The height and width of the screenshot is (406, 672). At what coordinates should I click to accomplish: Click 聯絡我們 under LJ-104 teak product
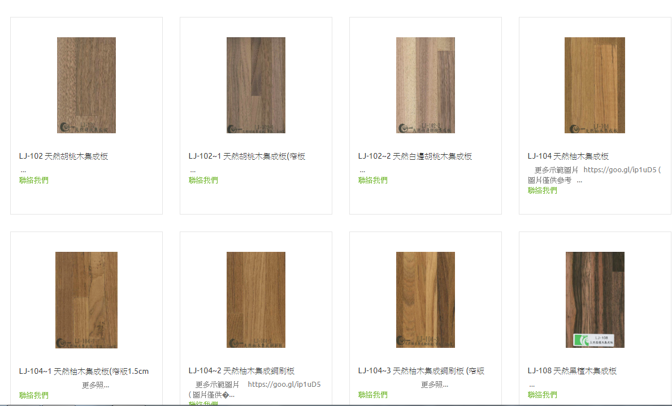pos(543,191)
